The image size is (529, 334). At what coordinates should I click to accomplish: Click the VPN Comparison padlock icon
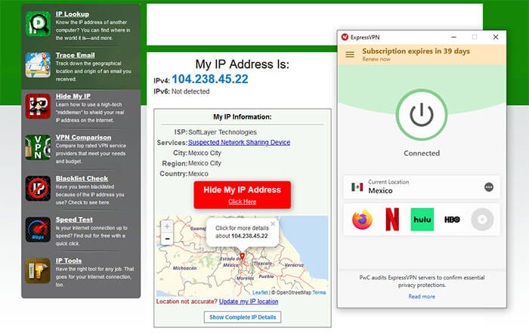(x=38, y=147)
